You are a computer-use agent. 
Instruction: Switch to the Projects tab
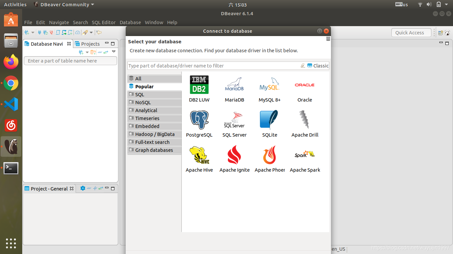[87, 44]
